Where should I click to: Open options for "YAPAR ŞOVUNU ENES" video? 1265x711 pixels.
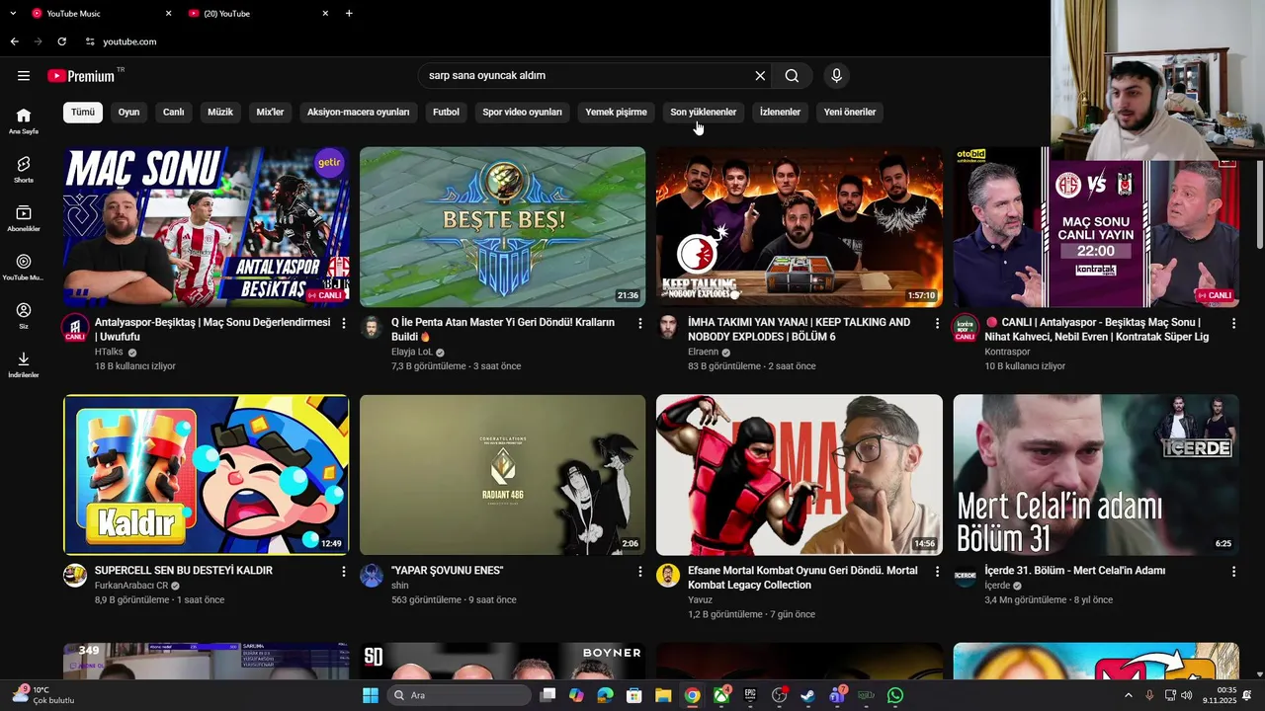[640, 571]
